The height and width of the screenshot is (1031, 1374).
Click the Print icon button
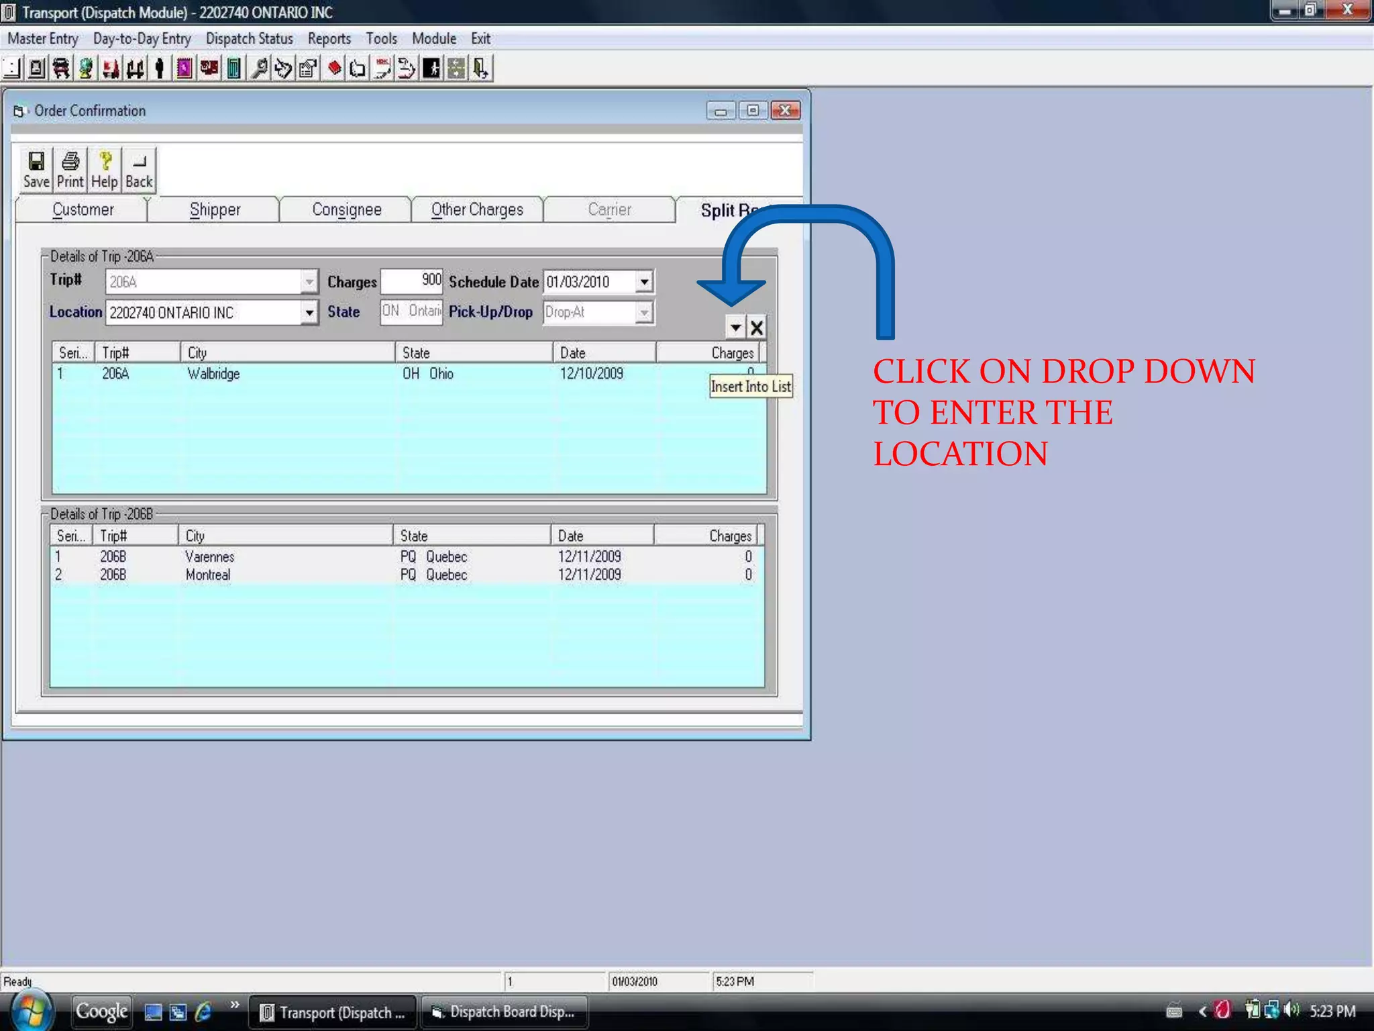(x=70, y=170)
